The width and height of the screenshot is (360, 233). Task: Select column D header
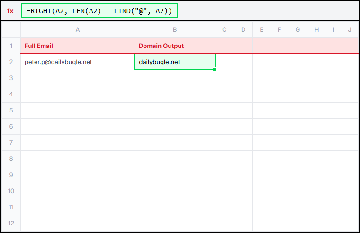coord(243,30)
